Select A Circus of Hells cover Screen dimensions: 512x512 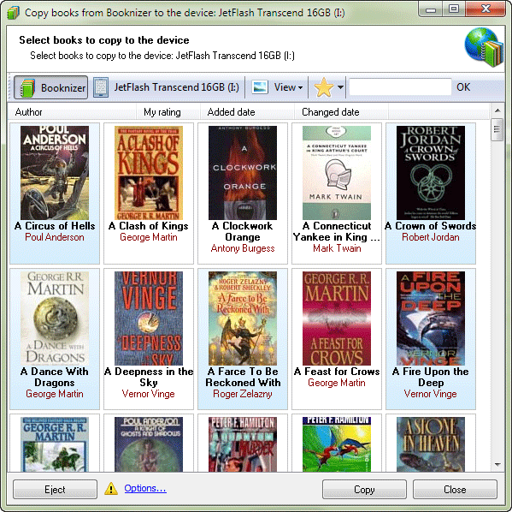coord(55,173)
